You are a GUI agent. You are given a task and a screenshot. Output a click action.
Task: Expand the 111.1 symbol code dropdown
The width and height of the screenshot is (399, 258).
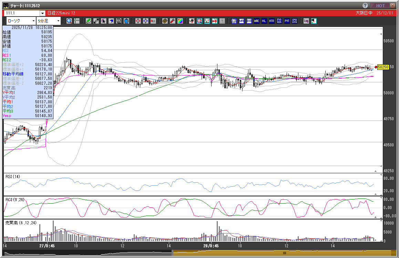coord(42,13)
